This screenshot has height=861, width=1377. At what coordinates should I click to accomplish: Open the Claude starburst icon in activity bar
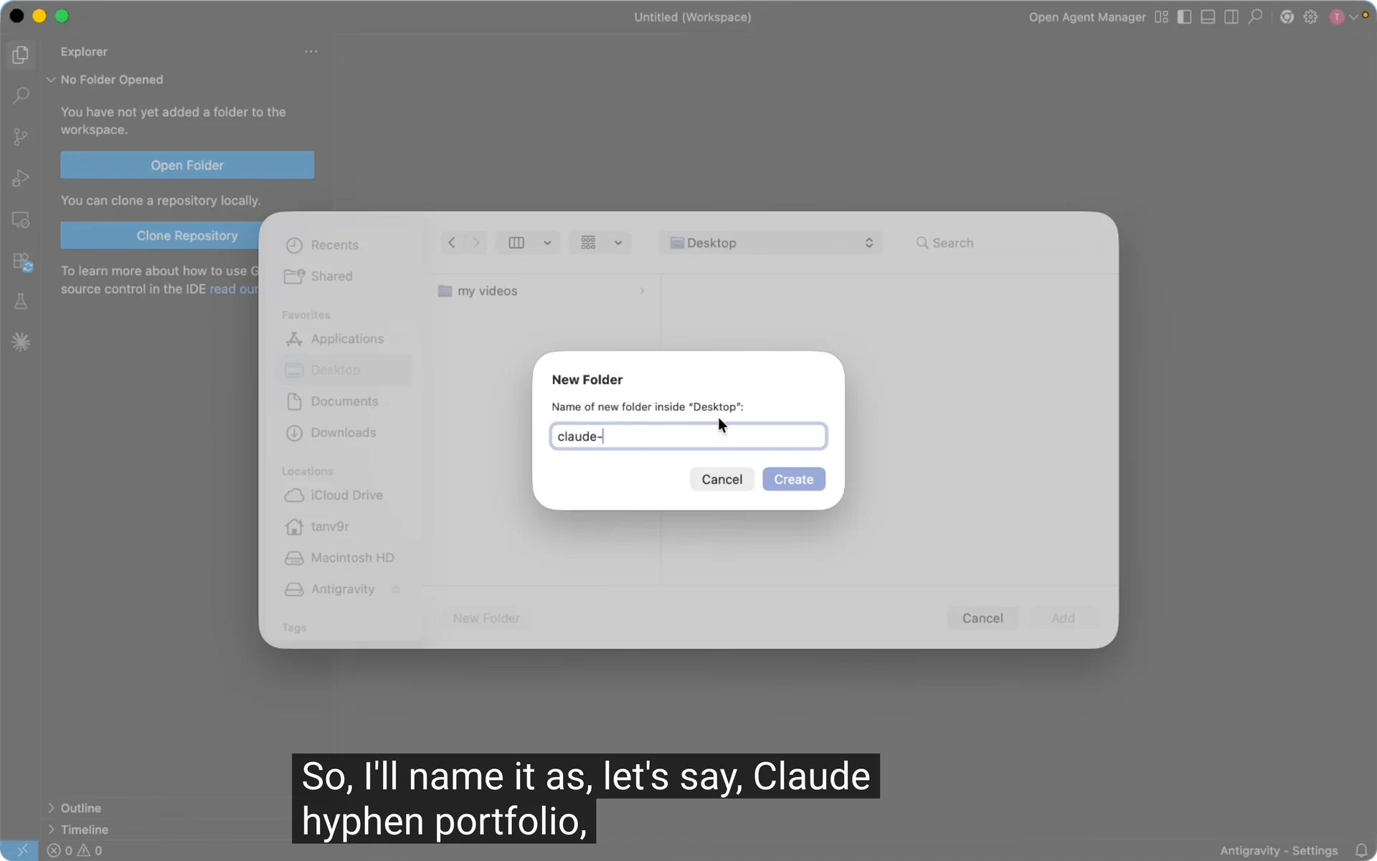[x=21, y=342]
